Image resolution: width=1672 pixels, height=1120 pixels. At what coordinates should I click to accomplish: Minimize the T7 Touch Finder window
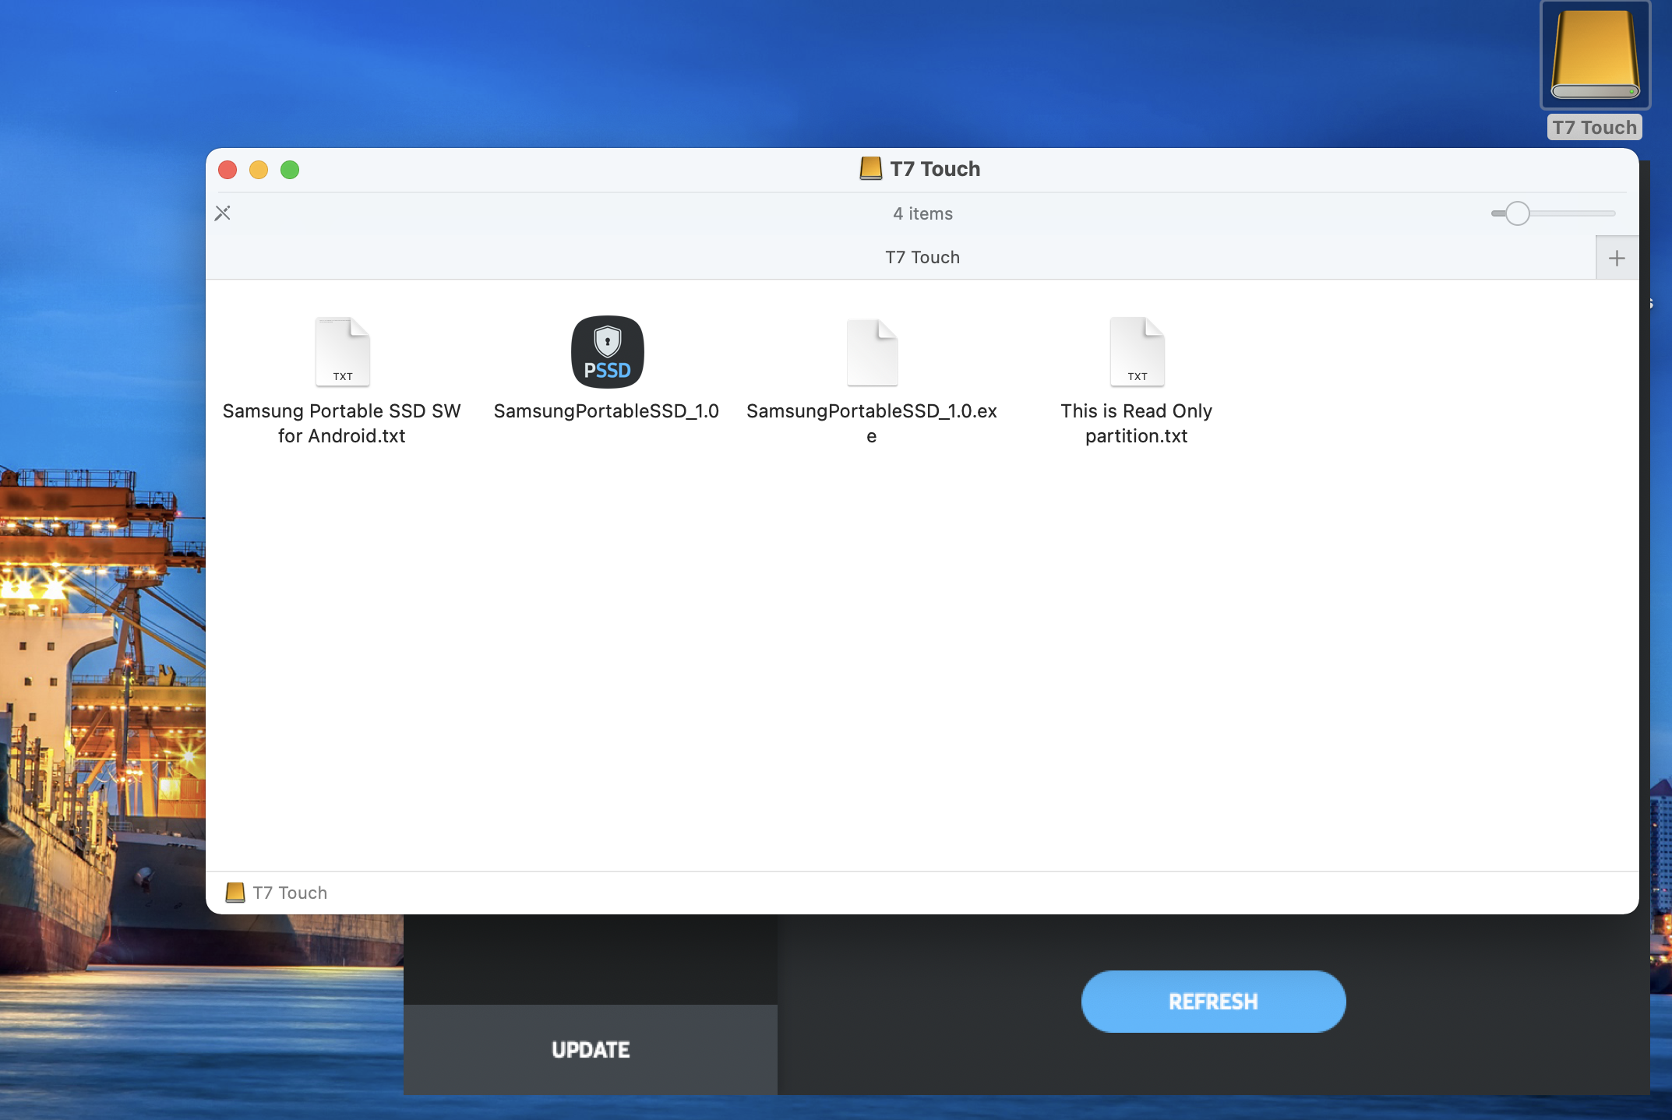pyautogui.click(x=259, y=170)
